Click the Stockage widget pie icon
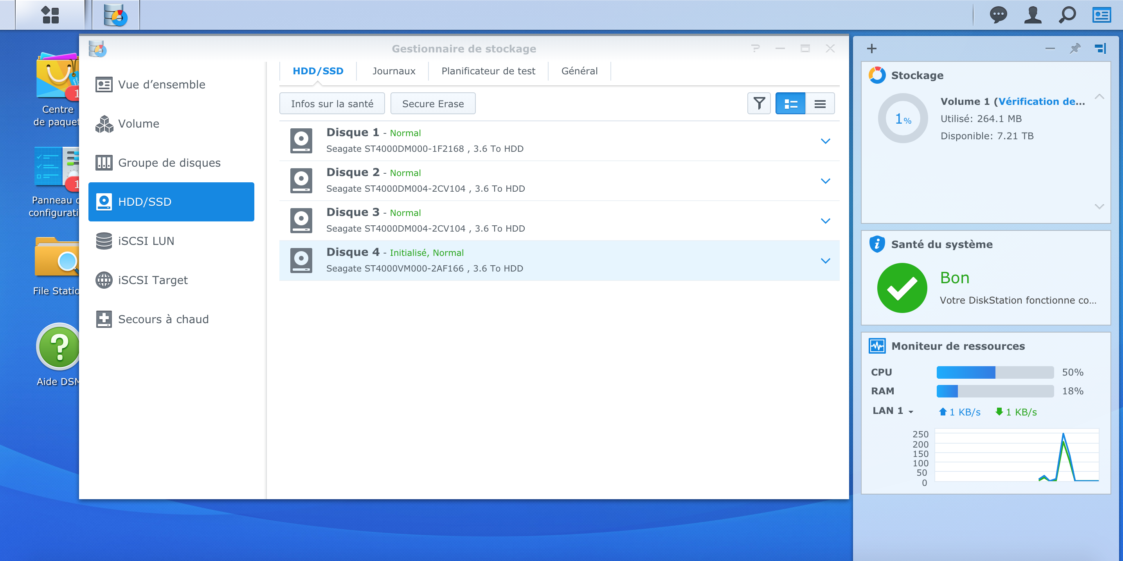Viewport: 1123px width, 561px height. tap(877, 75)
